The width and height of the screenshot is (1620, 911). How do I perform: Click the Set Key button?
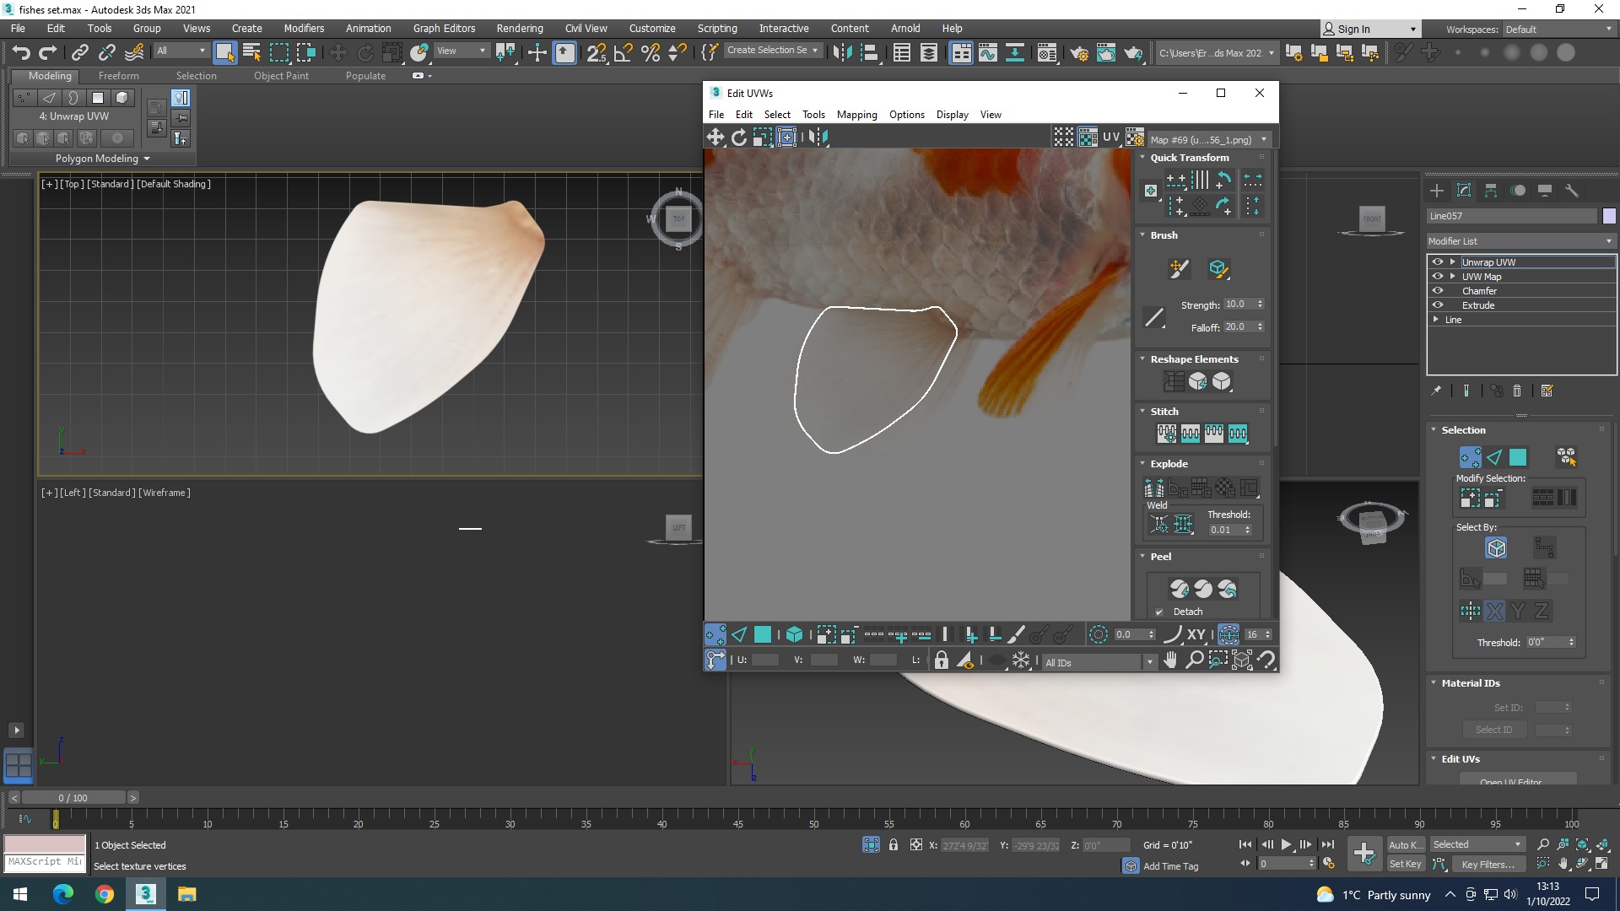1406,864
